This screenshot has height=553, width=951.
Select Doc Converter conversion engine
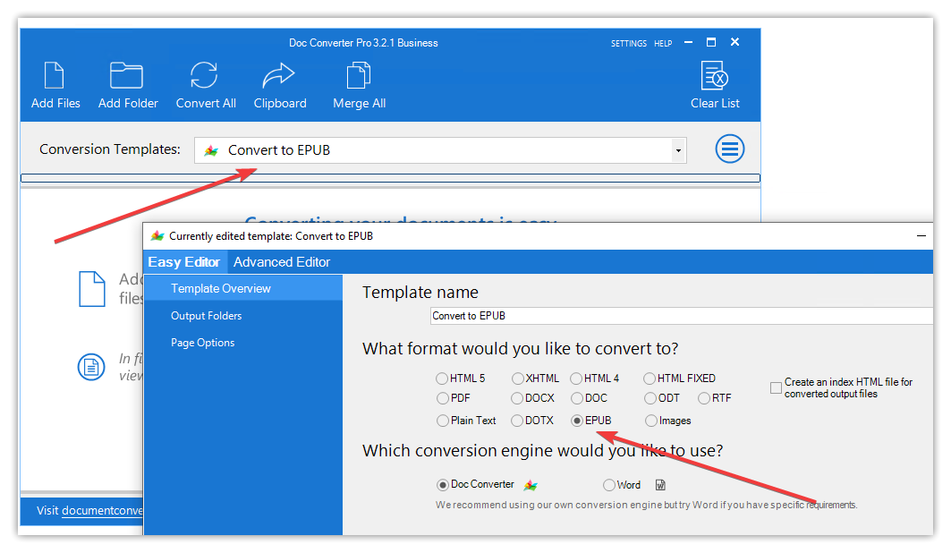(x=443, y=485)
